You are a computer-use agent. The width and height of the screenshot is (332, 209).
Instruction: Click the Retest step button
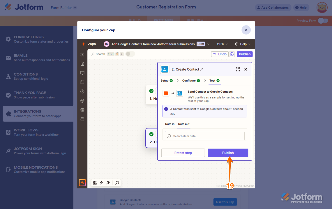point(183,153)
